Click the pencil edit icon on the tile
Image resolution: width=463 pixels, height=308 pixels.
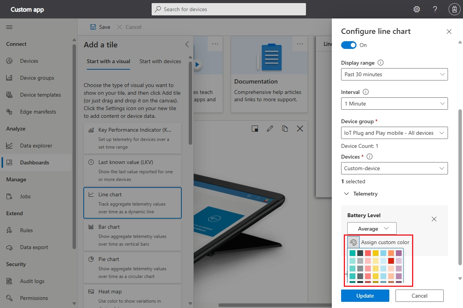click(x=270, y=128)
